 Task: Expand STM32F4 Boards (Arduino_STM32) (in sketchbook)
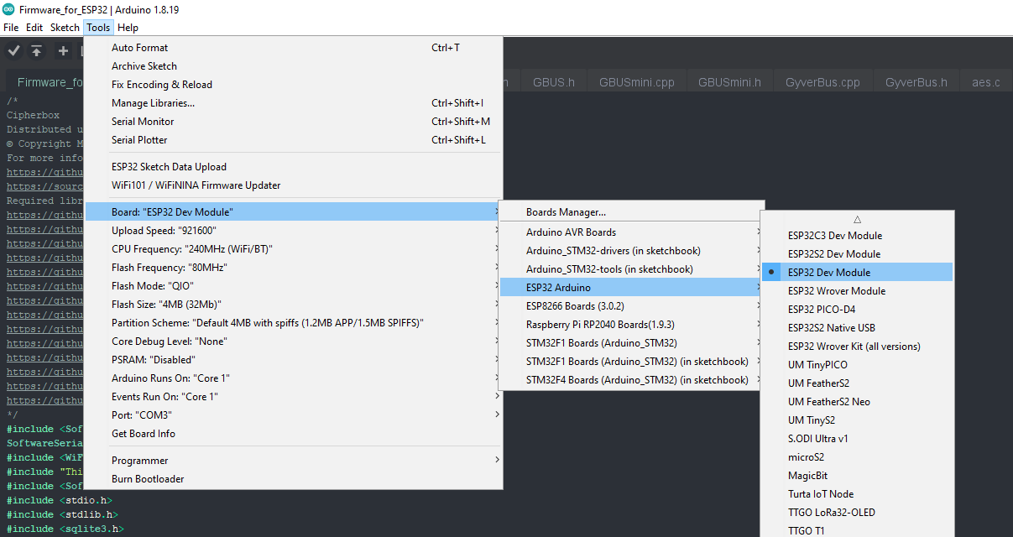coord(632,380)
